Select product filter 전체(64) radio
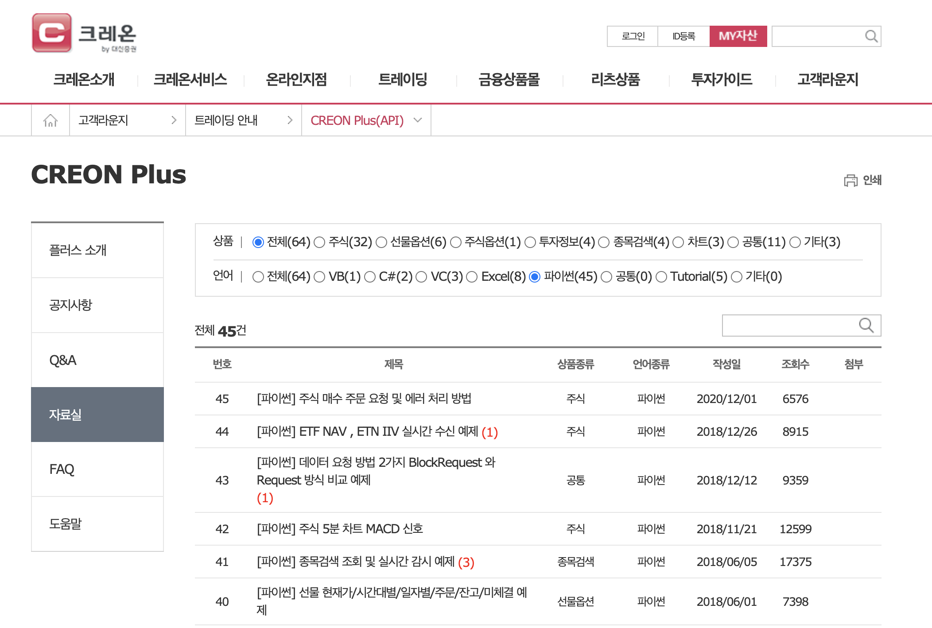This screenshot has width=932, height=628. click(x=258, y=242)
